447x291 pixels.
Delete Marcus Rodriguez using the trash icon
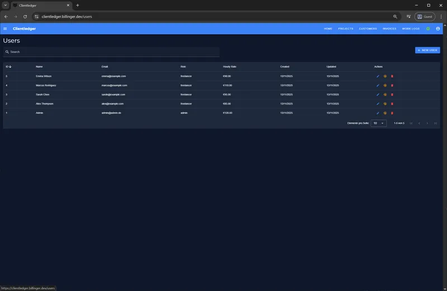[x=392, y=85]
